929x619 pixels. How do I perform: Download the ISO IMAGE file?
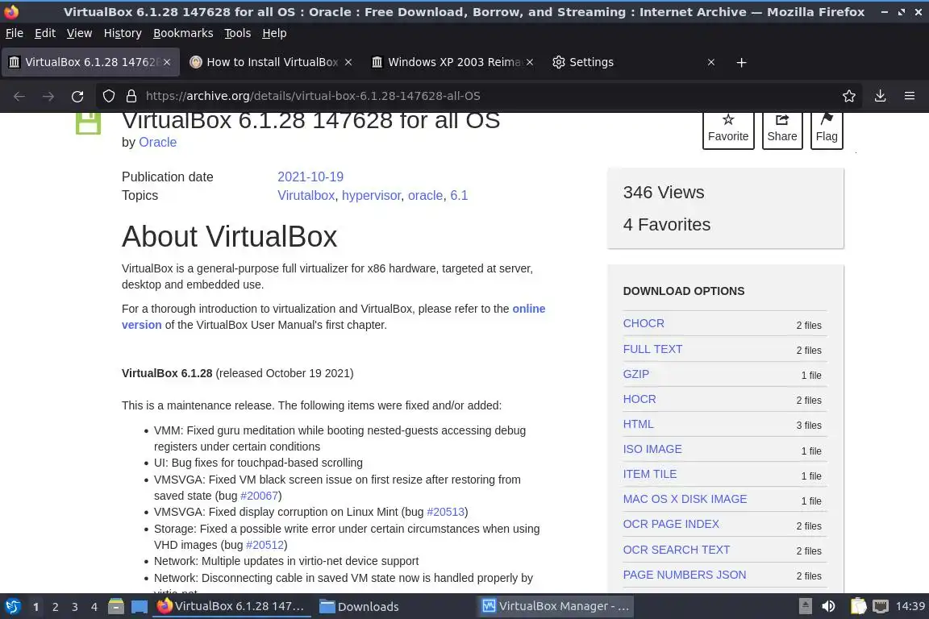pos(652,449)
